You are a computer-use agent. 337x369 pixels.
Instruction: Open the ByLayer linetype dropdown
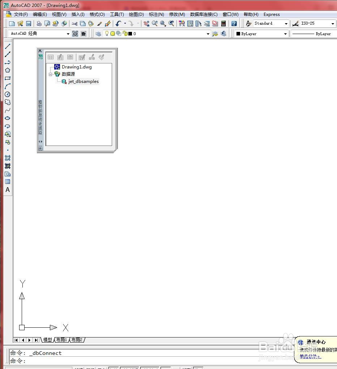pos(315,34)
